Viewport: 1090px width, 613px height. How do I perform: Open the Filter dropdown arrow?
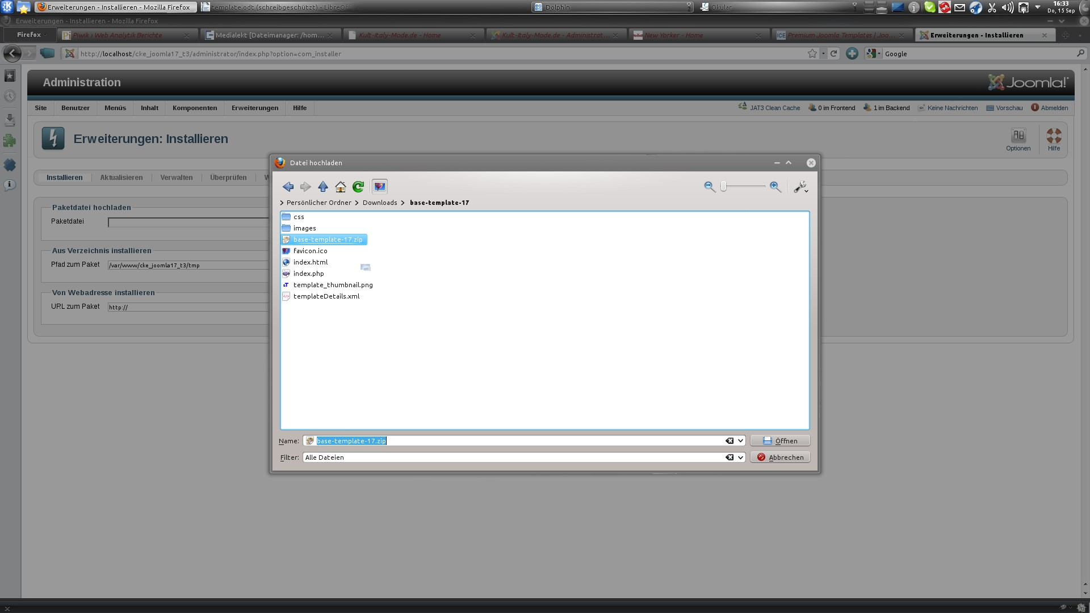[740, 457]
